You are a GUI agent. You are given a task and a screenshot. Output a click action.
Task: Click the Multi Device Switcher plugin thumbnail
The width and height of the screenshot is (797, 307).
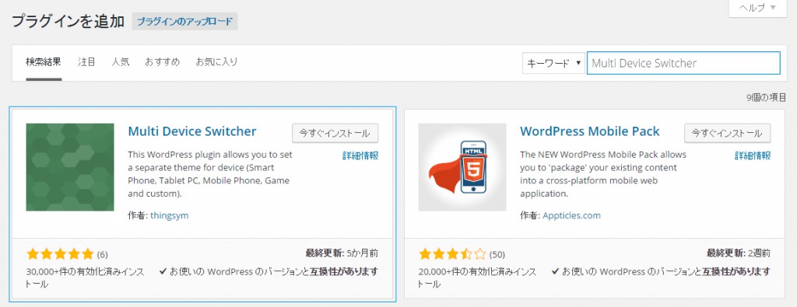point(70,167)
